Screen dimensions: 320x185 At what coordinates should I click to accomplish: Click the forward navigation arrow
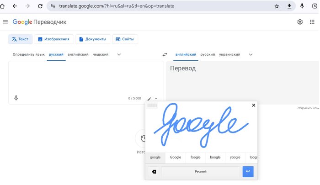click(x=27, y=6)
